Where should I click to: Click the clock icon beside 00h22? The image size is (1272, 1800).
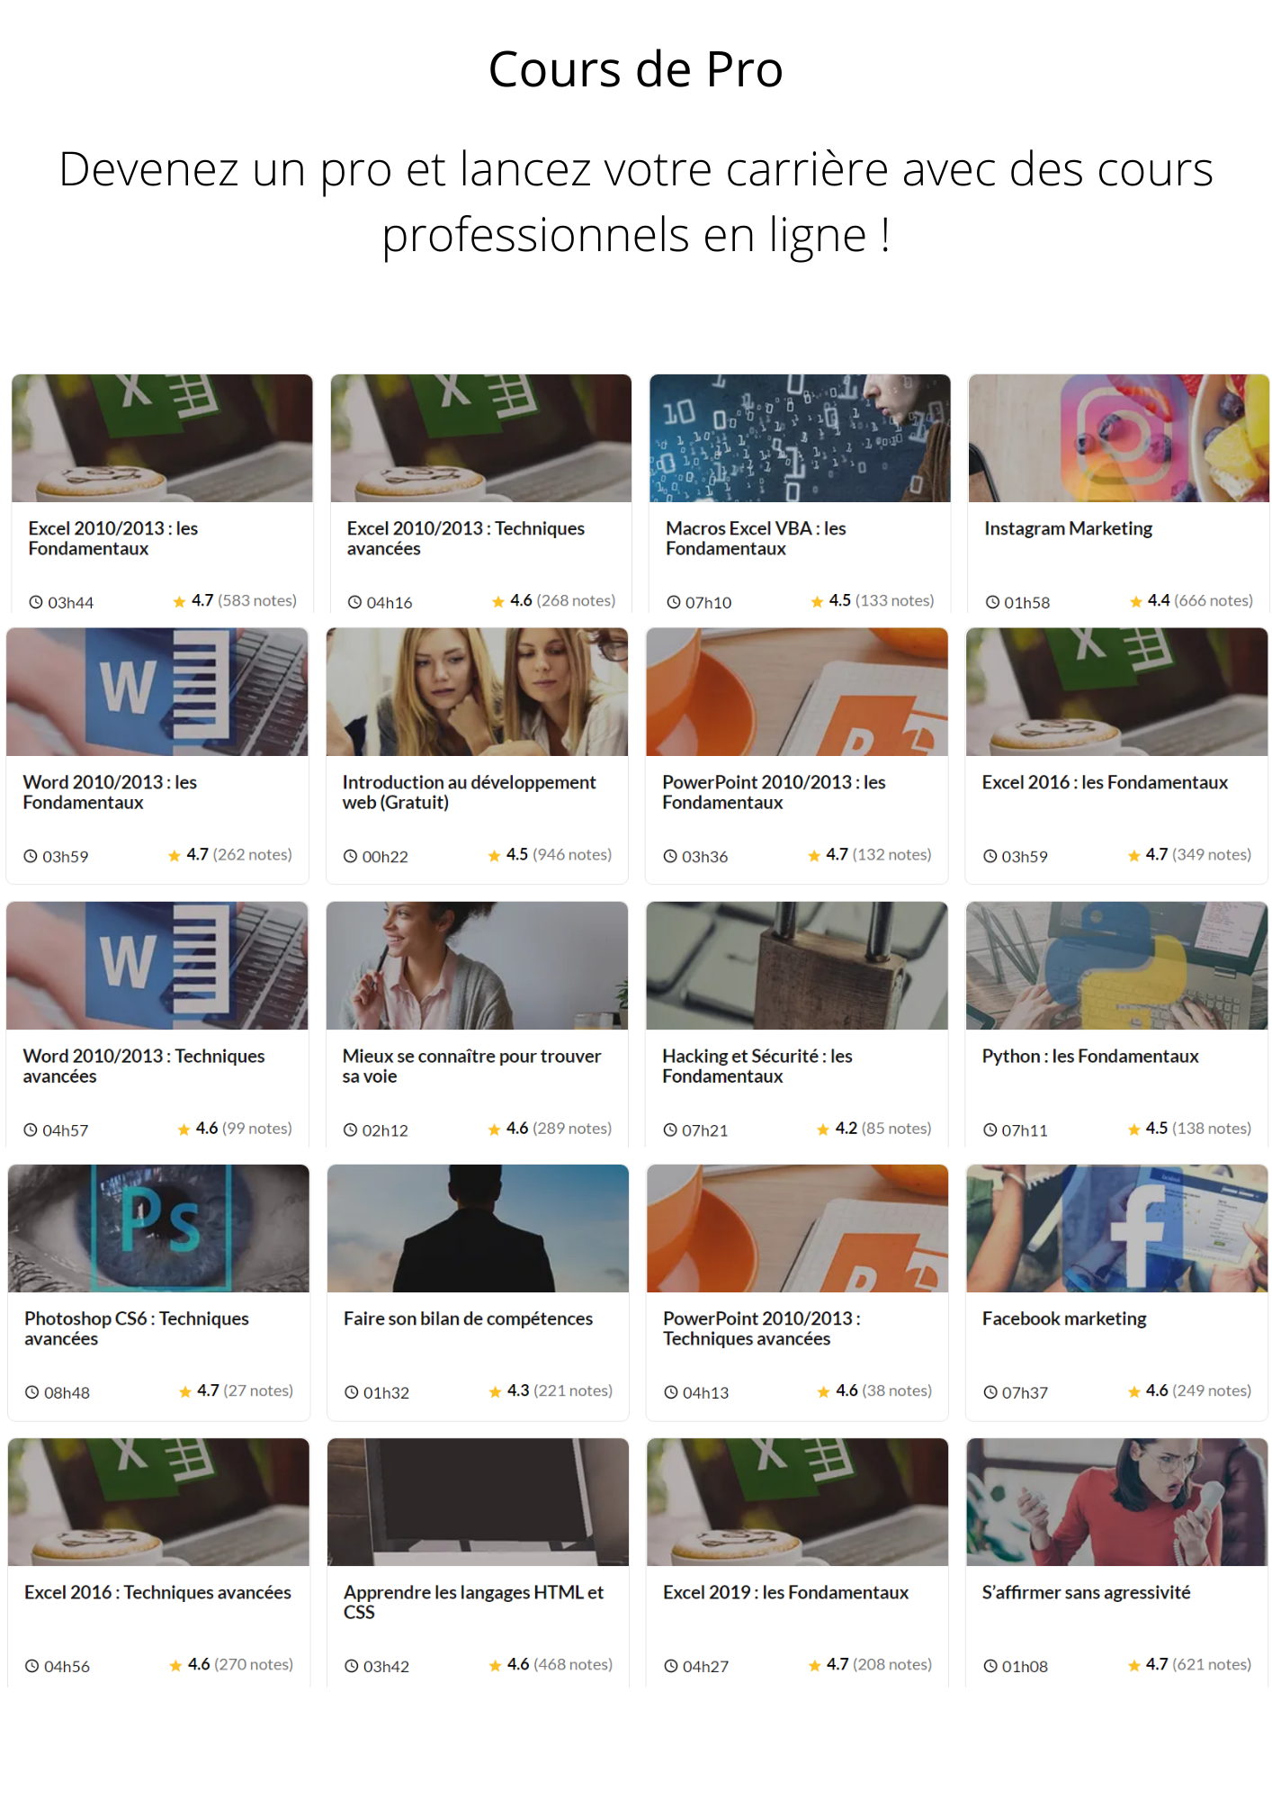click(x=351, y=856)
